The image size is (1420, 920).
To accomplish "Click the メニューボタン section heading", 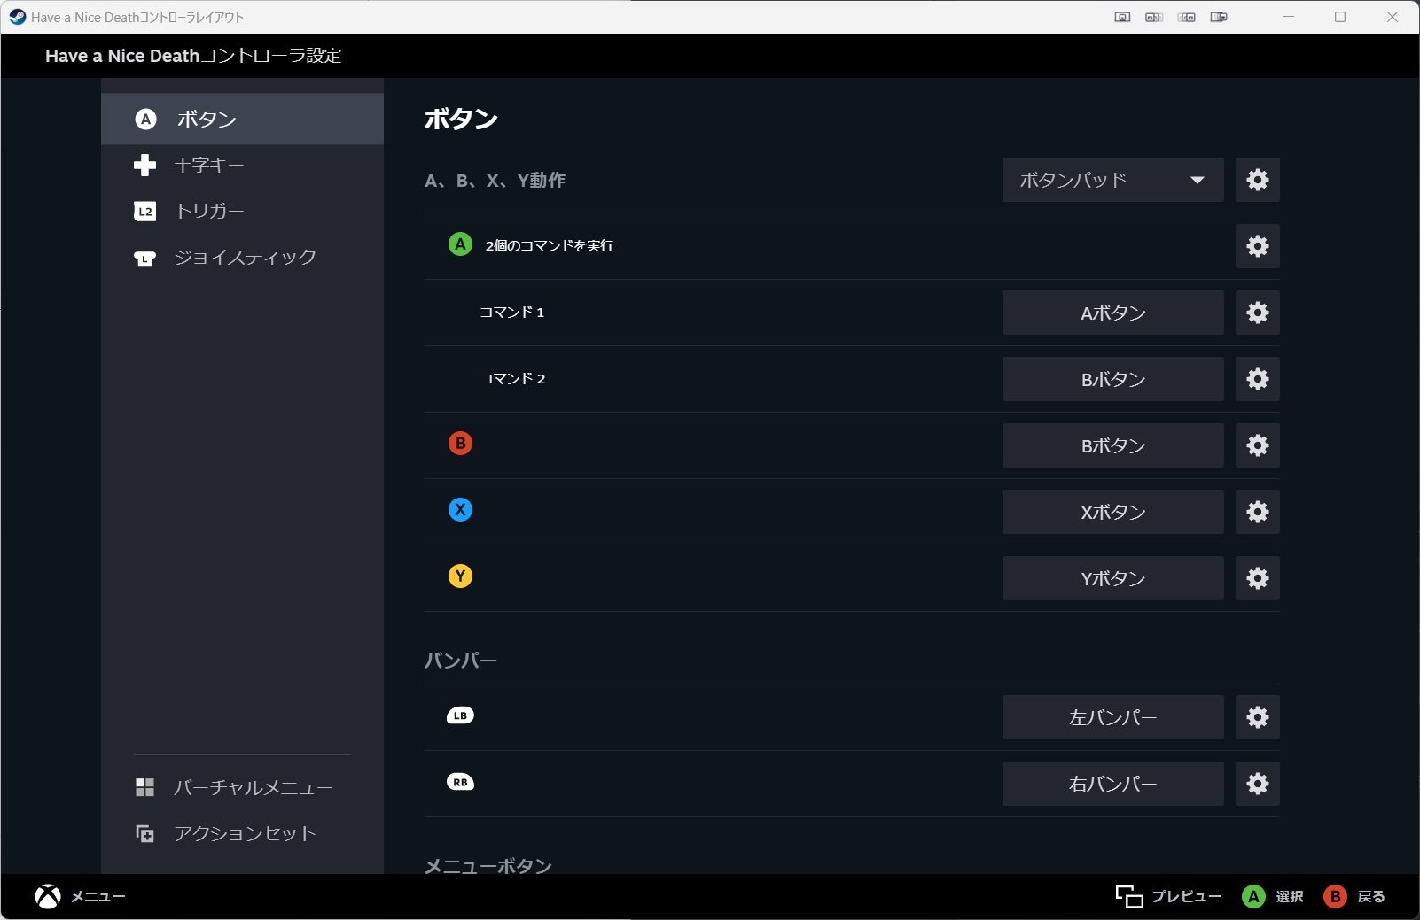I will point(488,865).
